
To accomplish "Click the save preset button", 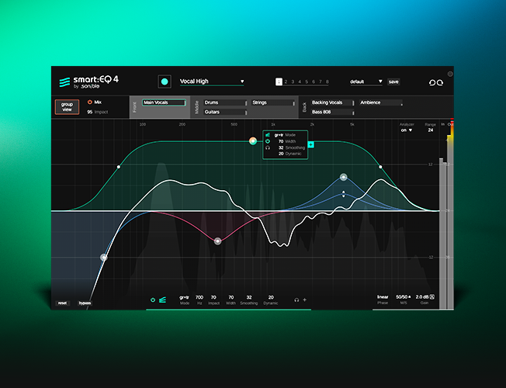I will coord(393,81).
